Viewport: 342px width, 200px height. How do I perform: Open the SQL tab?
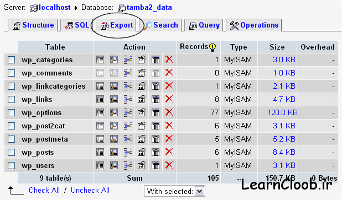click(x=77, y=25)
